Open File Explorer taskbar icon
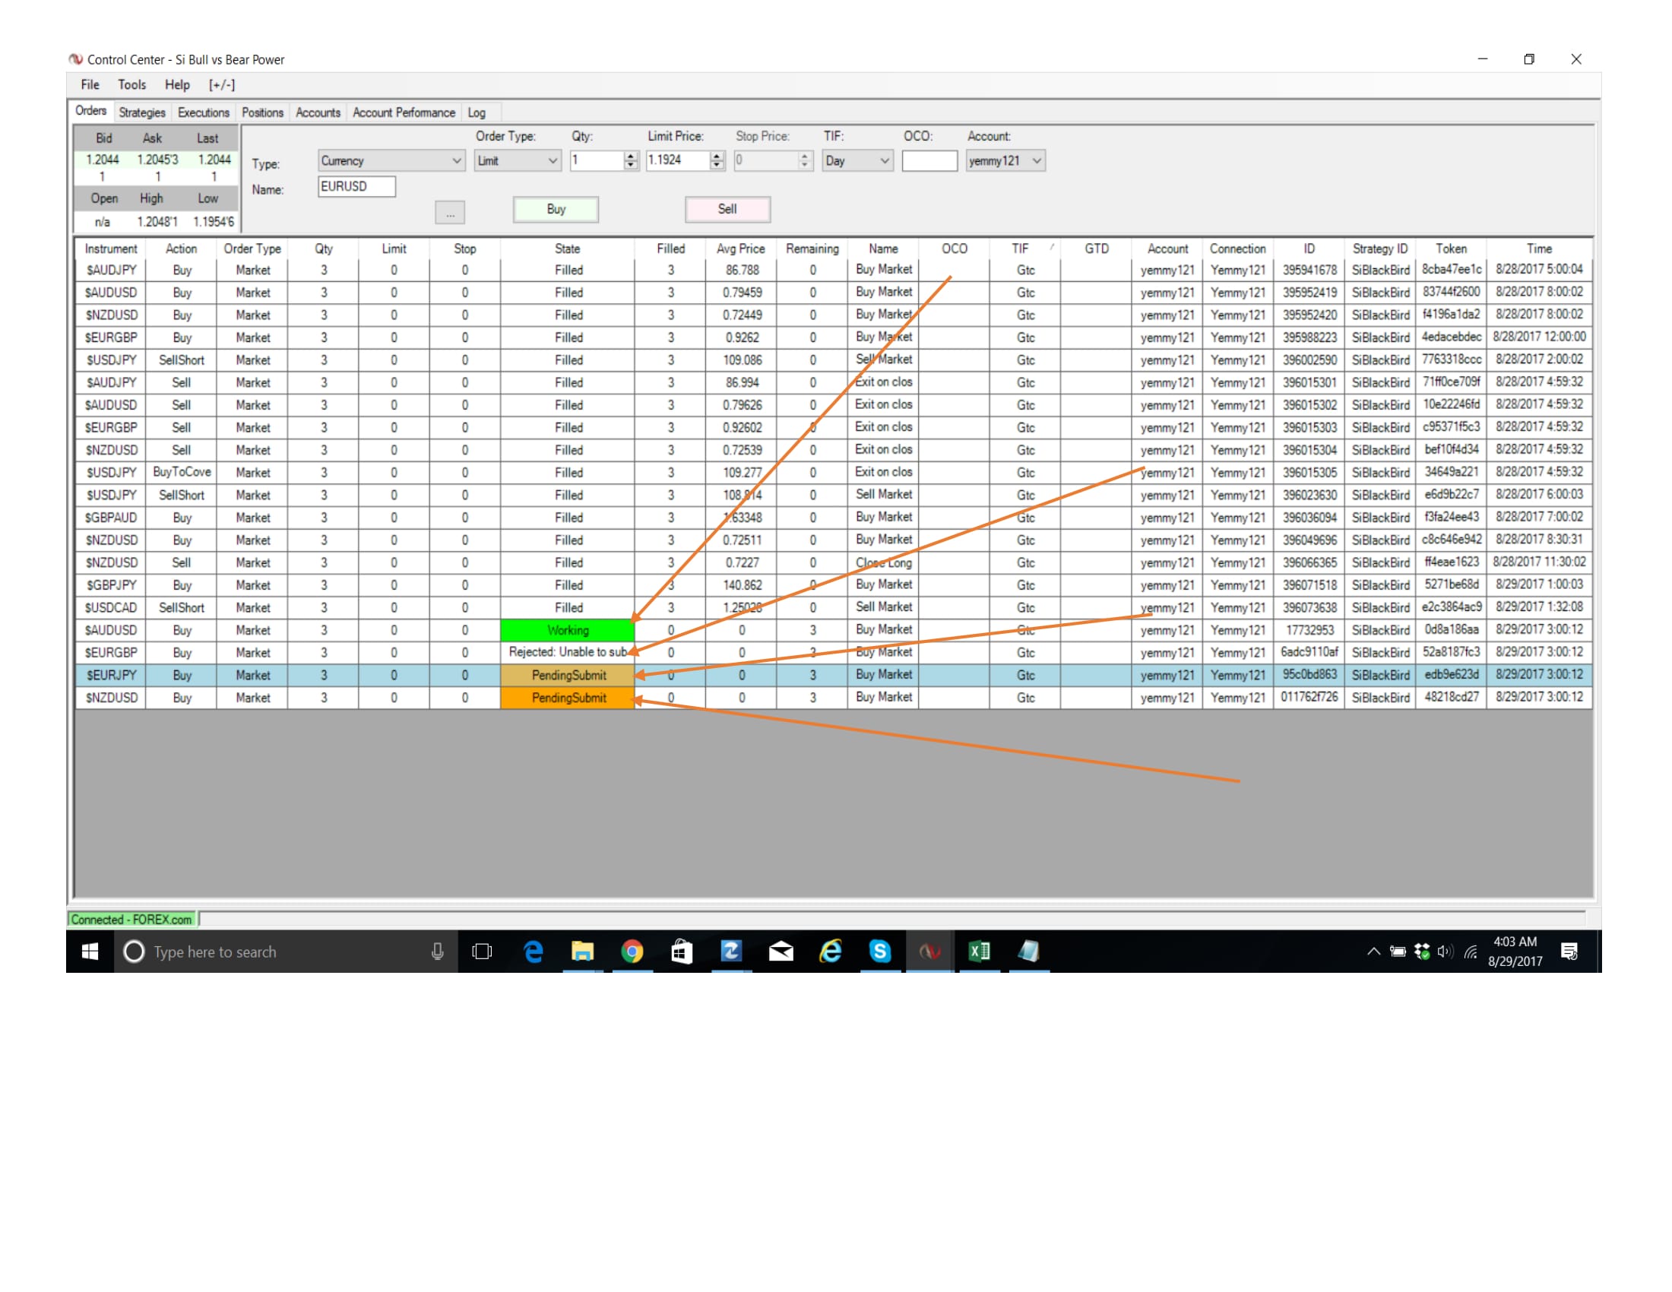The width and height of the screenshot is (1672, 1292). 583,952
